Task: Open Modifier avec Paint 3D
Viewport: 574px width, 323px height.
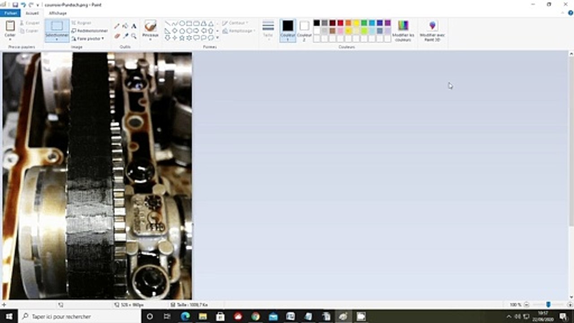Action: click(432, 31)
